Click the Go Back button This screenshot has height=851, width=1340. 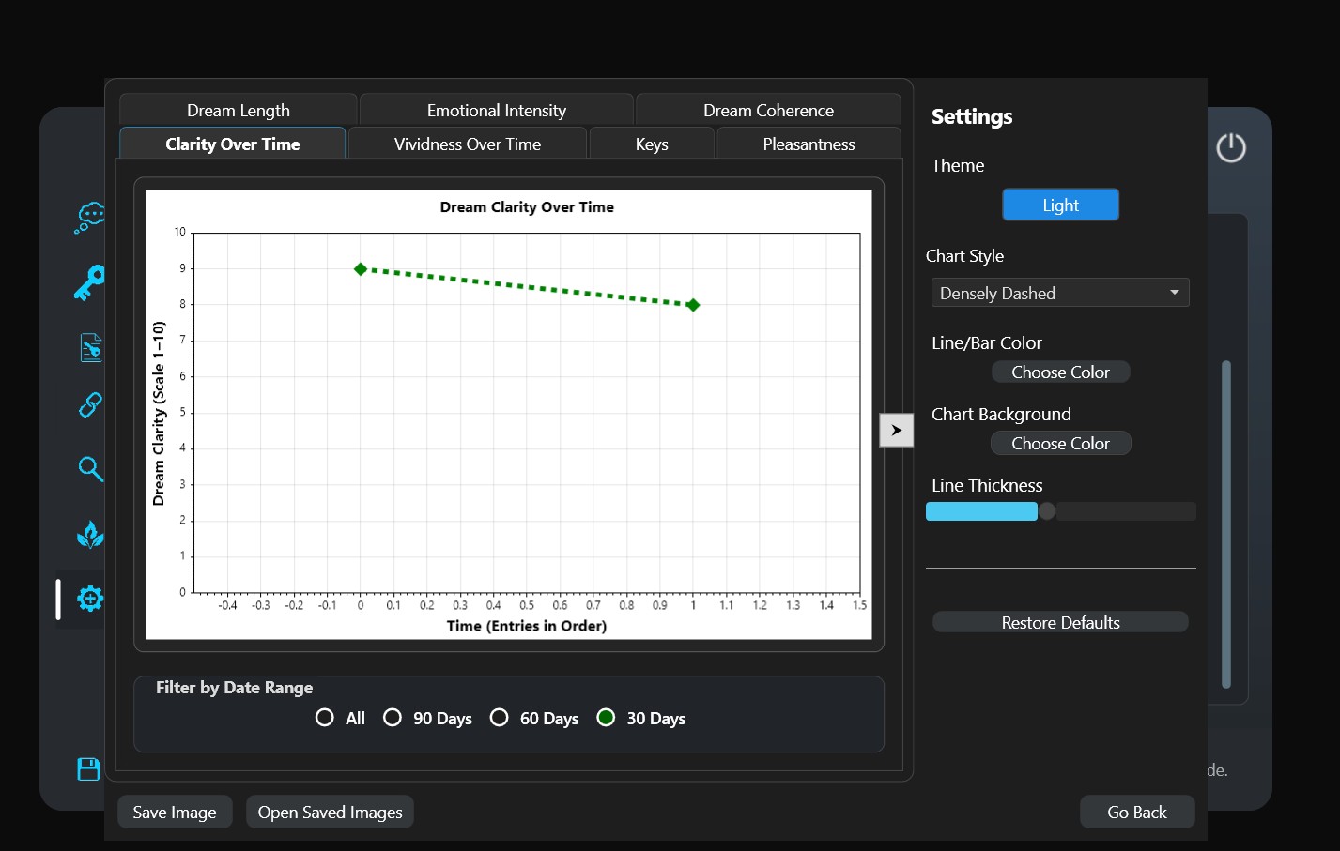coord(1137,813)
